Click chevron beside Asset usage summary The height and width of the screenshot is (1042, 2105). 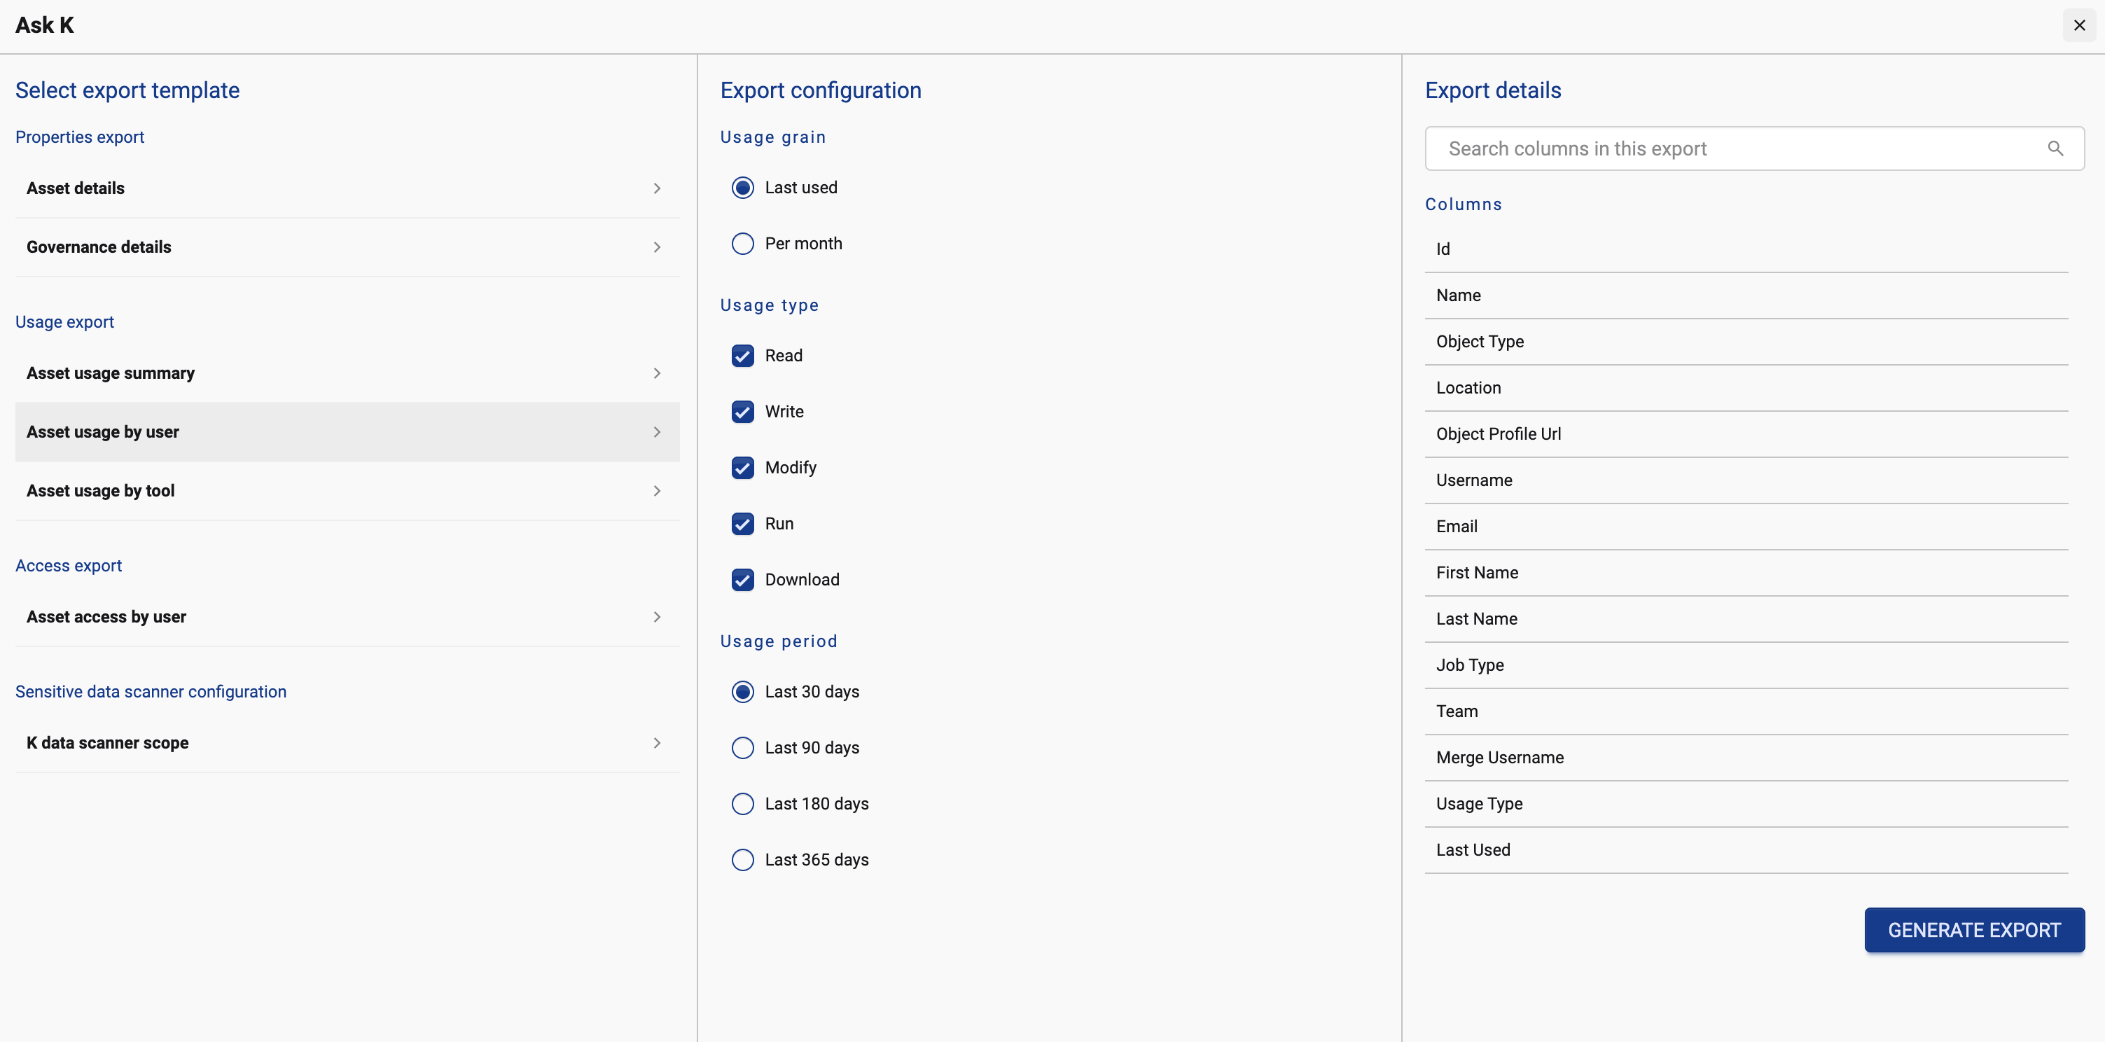coord(657,373)
